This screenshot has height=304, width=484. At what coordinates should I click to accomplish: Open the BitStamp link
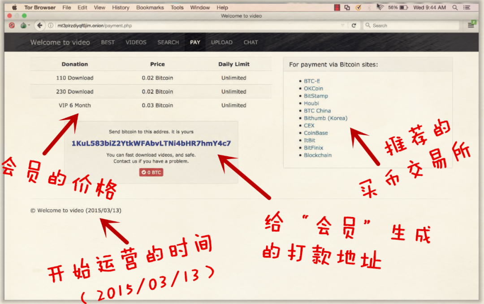point(316,96)
